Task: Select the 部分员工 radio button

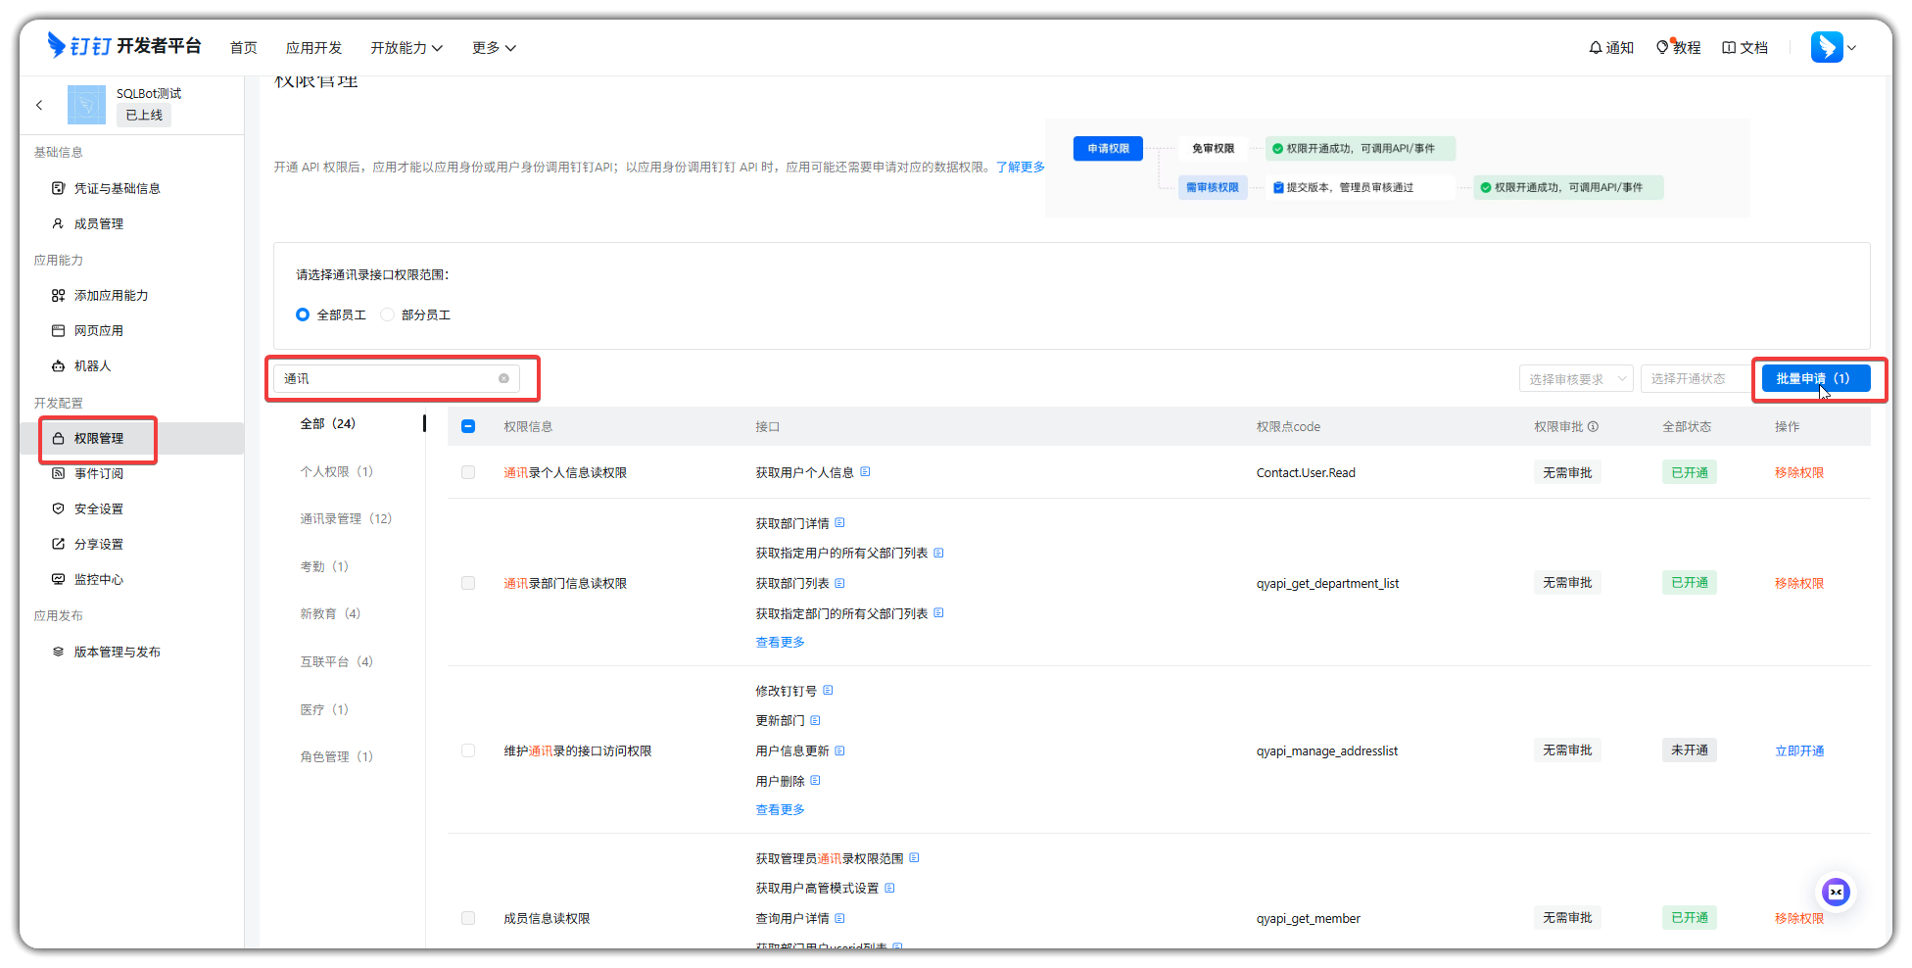Action: 388,315
